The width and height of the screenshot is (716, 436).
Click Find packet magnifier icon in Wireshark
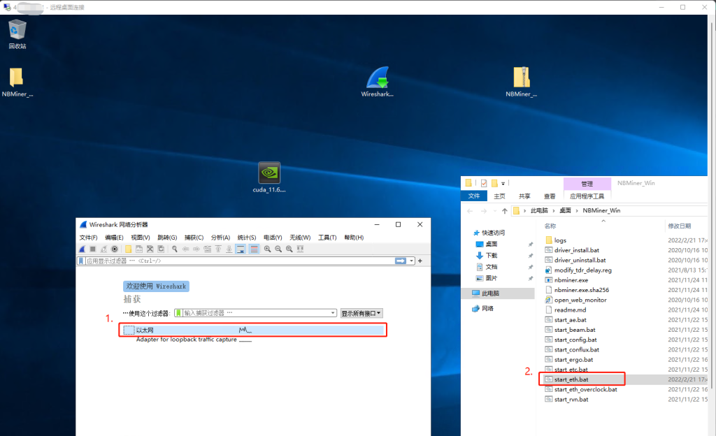[x=174, y=249]
